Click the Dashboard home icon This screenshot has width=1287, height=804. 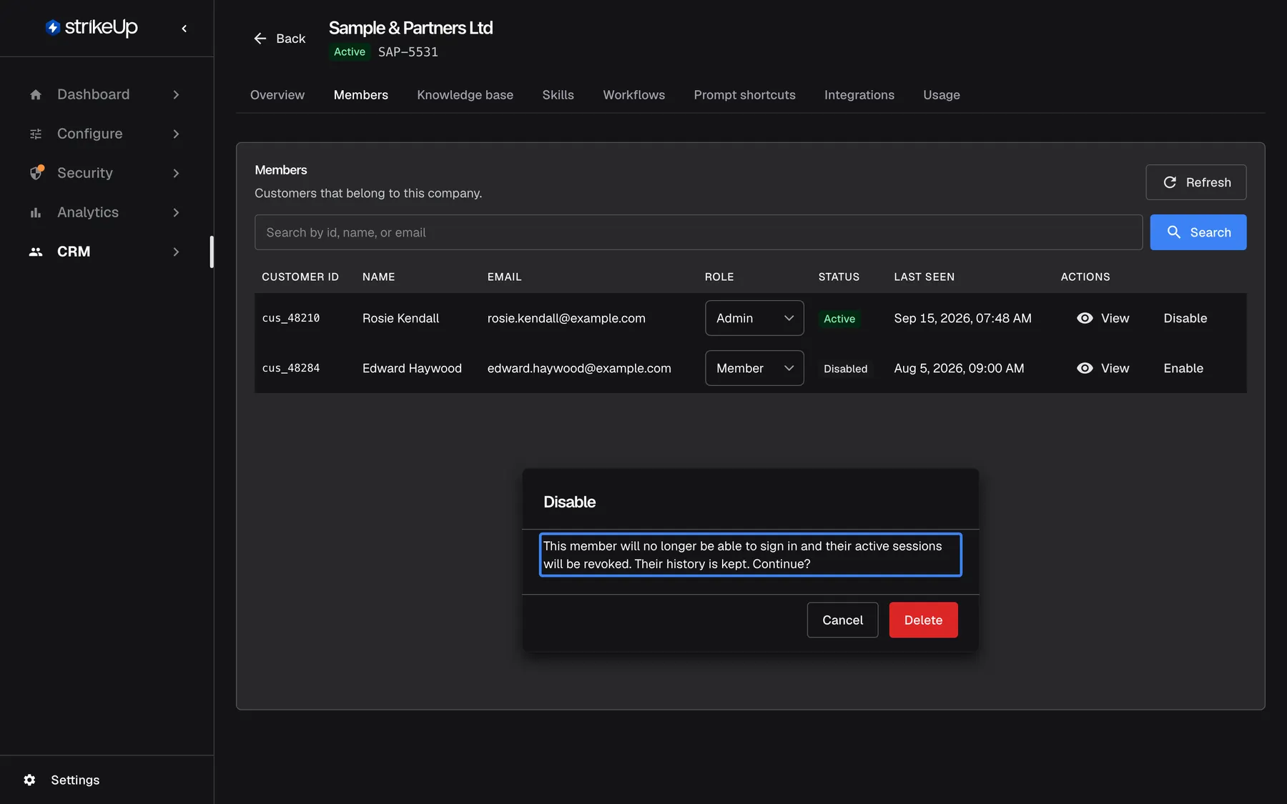pos(36,95)
